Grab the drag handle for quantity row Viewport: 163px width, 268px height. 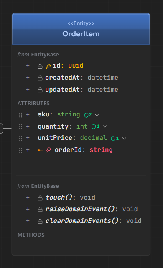click(20, 126)
